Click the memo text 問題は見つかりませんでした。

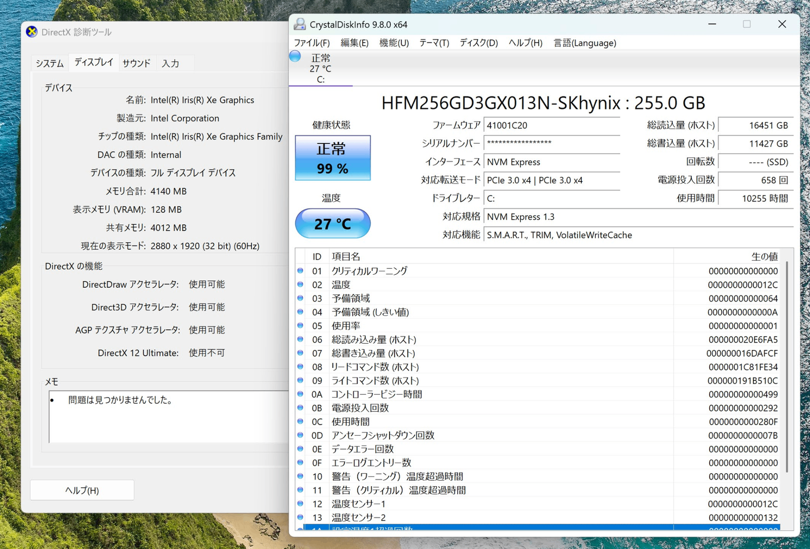[x=121, y=400]
